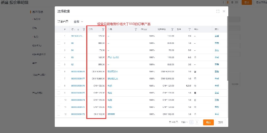Open order link 03

click(x=72, y=57)
